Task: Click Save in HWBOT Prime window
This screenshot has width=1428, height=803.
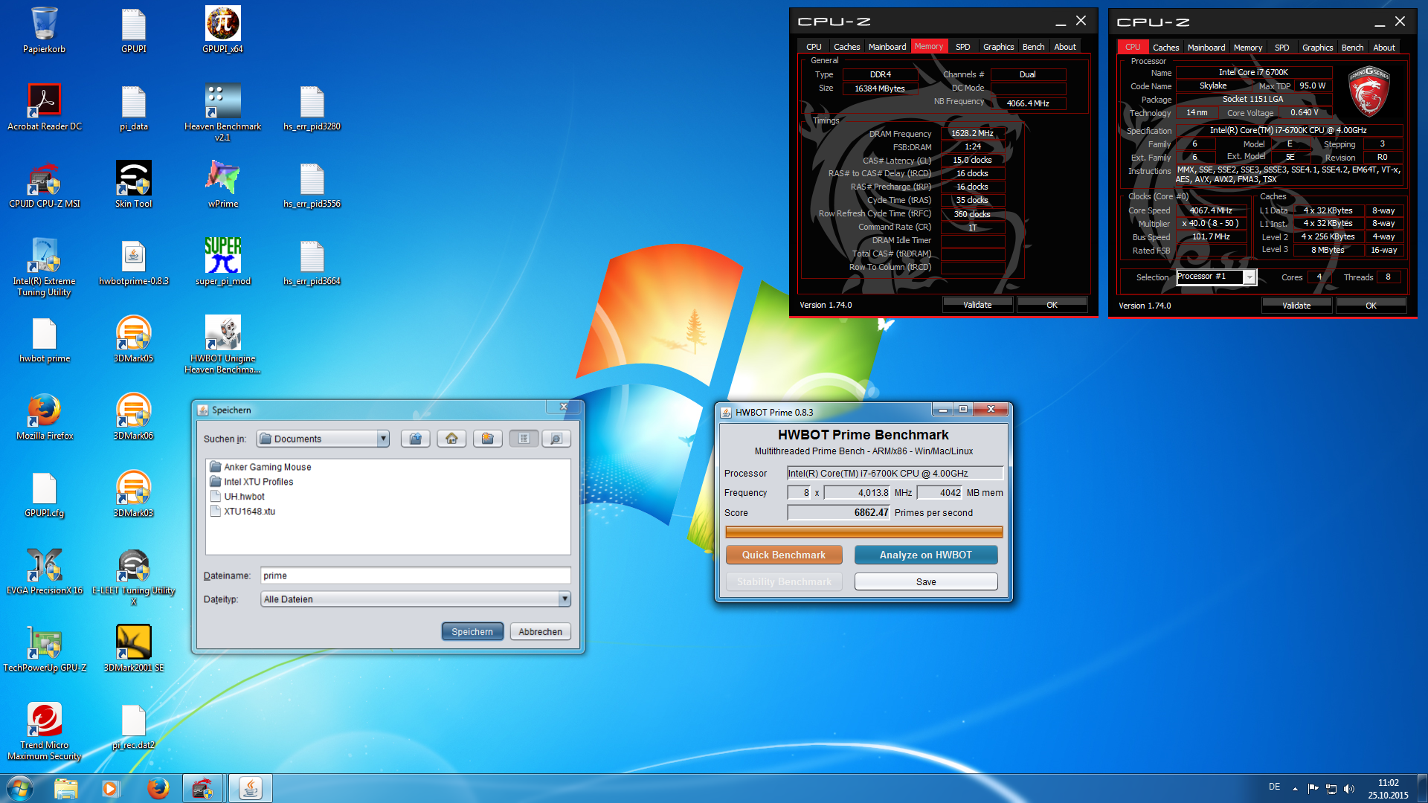Action: coord(926,581)
